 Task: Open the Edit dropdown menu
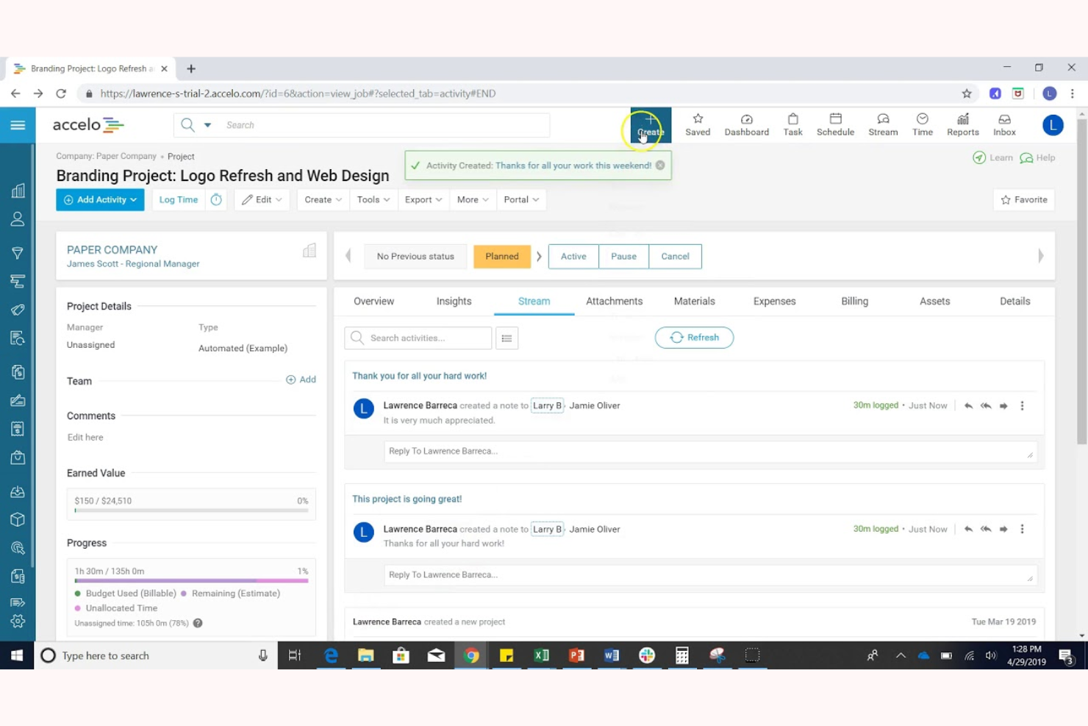262,200
